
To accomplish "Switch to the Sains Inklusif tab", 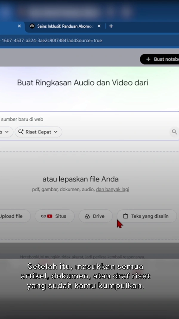I will pyautogui.click(x=65, y=26).
